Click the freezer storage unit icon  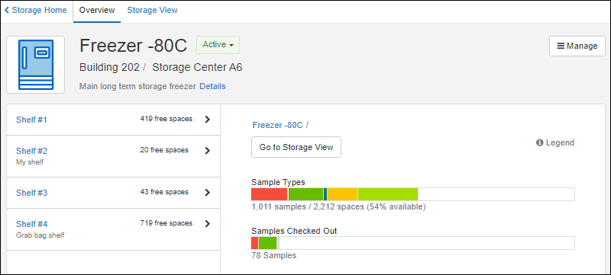click(x=35, y=65)
